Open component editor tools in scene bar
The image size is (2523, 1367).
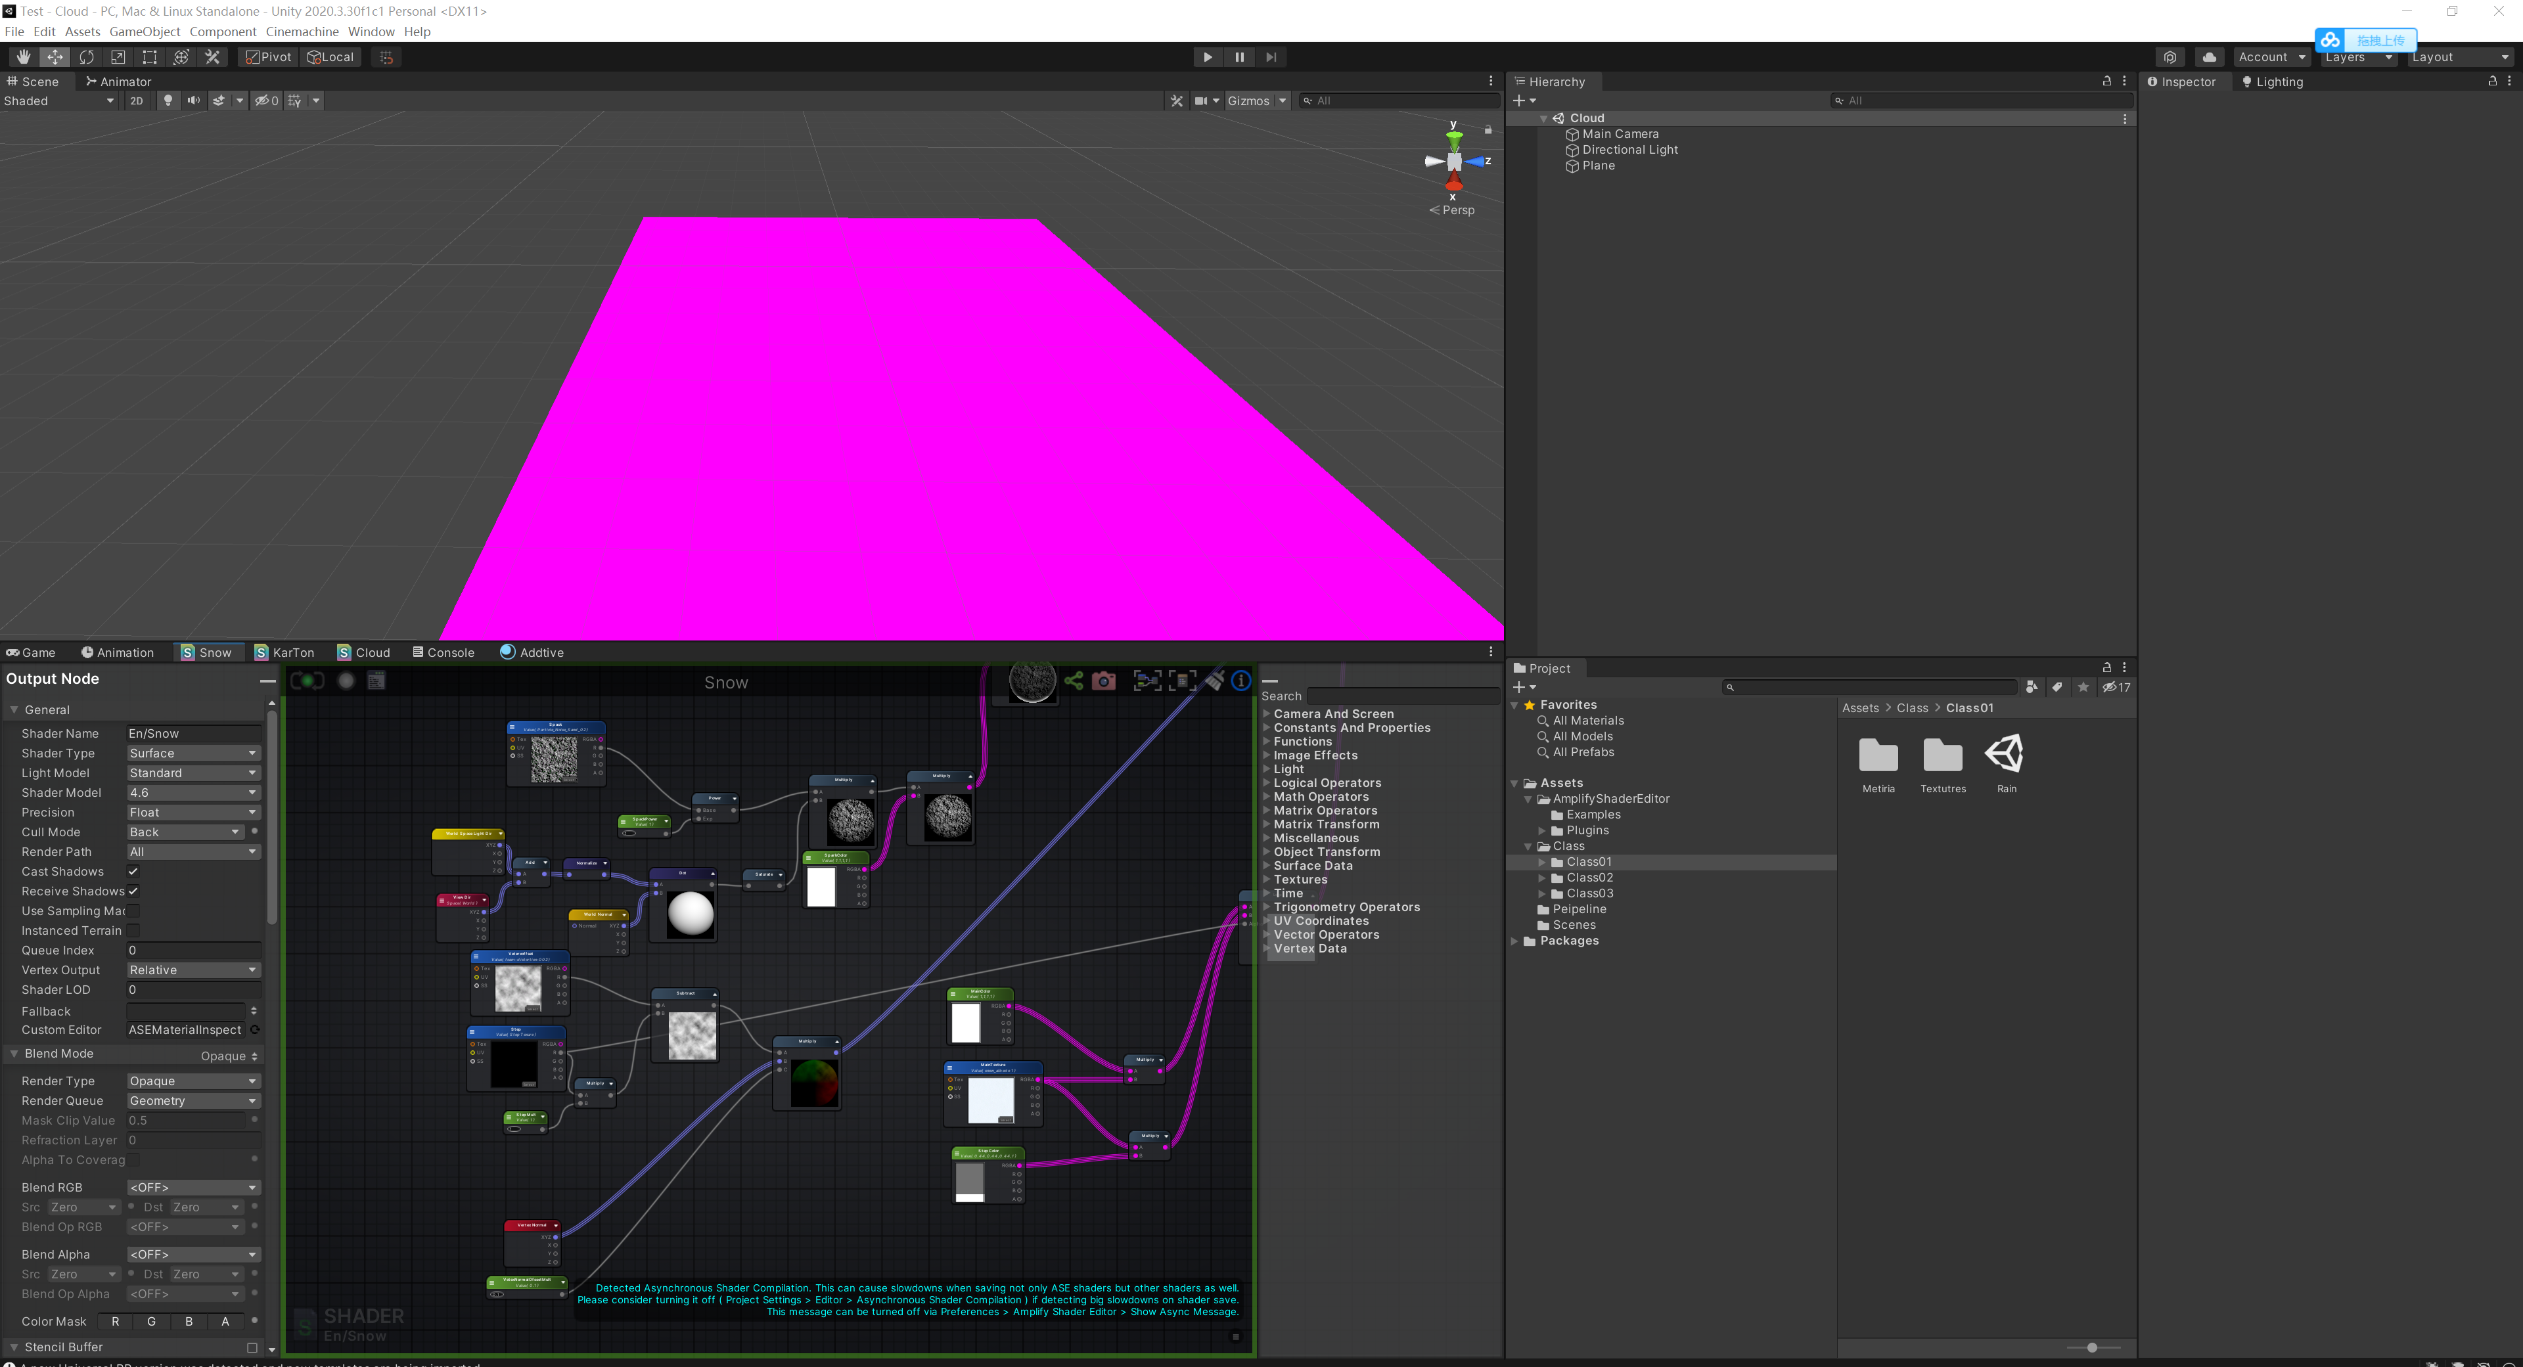[1176, 101]
